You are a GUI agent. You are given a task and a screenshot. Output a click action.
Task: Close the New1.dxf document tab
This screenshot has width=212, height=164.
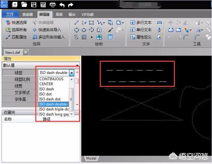point(25,52)
